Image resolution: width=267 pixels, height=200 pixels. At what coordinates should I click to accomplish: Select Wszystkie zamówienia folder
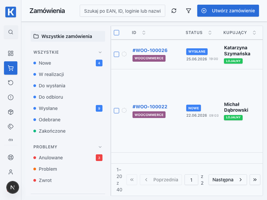[68, 36]
